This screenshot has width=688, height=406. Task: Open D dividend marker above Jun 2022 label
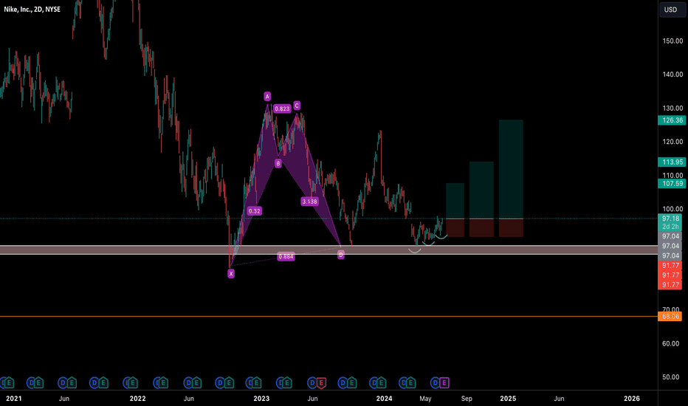188,382
